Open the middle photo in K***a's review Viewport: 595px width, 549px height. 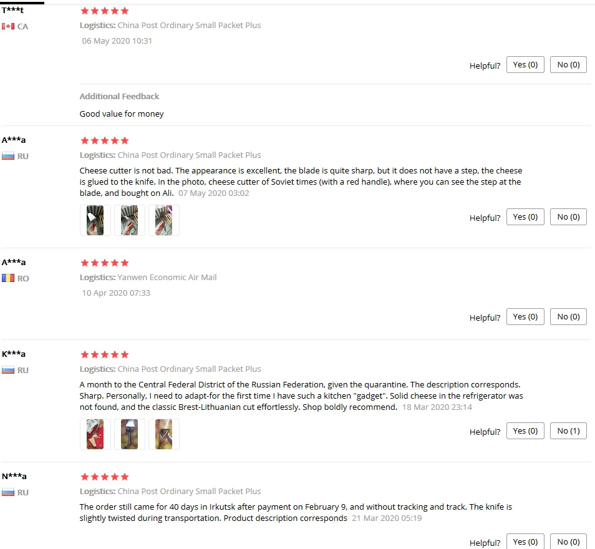[x=129, y=434]
